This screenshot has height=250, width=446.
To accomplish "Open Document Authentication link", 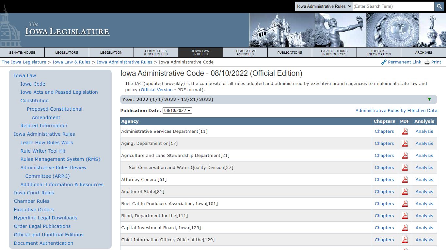I will click(x=43, y=243).
